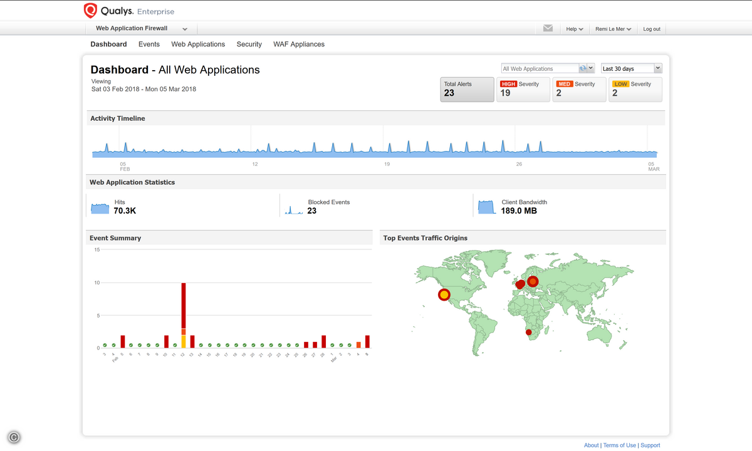Click the Log out button
The width and height of the screenshot is (752, 451).
[x=652, y=29]
